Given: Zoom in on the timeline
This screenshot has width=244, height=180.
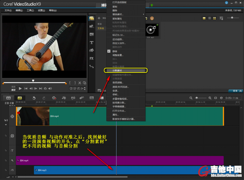Looking at the screenshot, I should [x=210, y=98].
